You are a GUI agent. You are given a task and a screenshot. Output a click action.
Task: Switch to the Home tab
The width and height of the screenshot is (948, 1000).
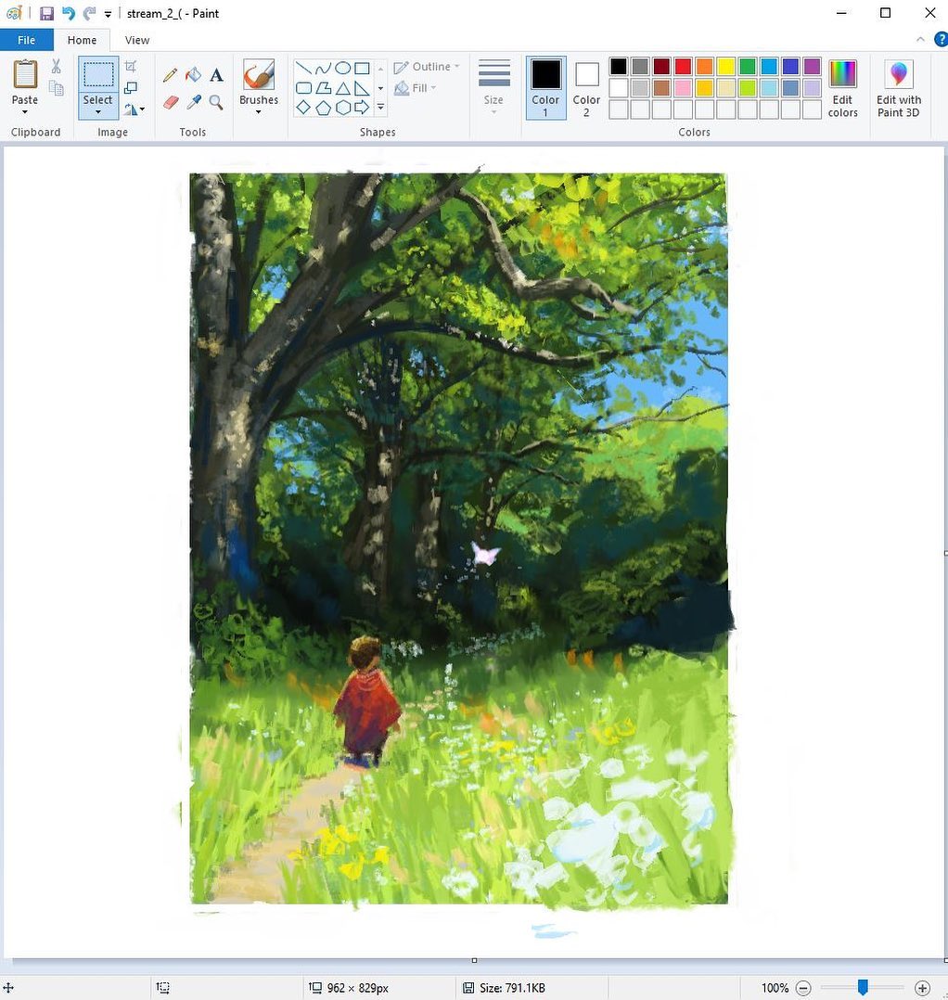83,40
